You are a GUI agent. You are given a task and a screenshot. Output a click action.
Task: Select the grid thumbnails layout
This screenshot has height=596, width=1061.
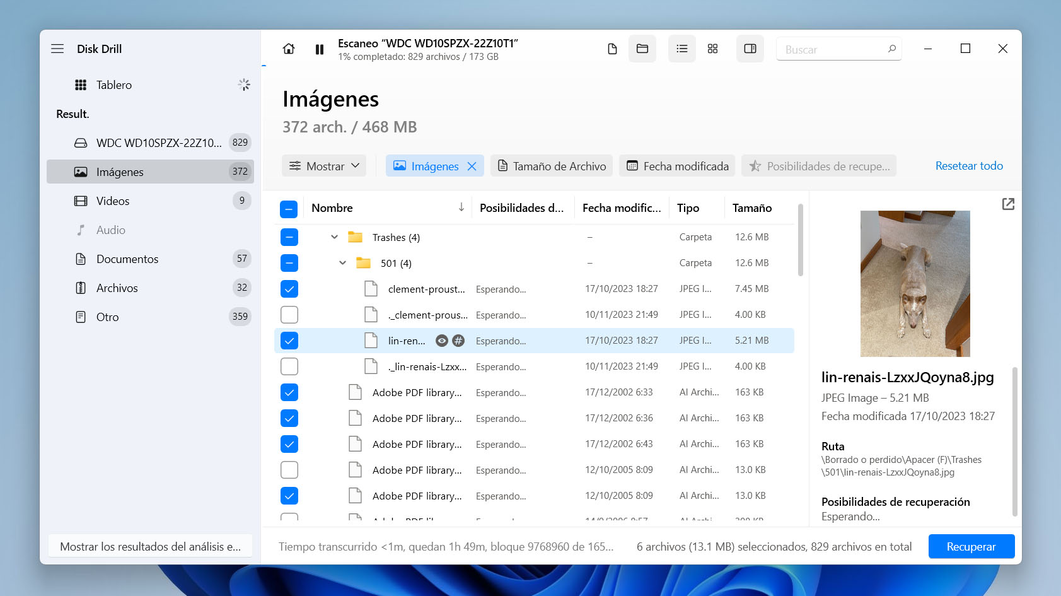712,49
